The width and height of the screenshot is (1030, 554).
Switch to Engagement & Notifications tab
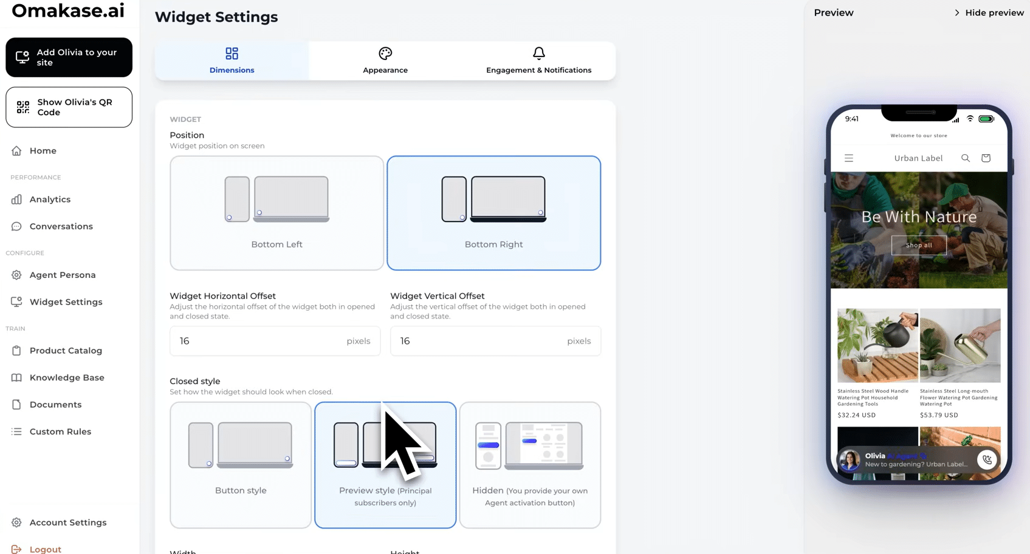(x=538, y=61)
